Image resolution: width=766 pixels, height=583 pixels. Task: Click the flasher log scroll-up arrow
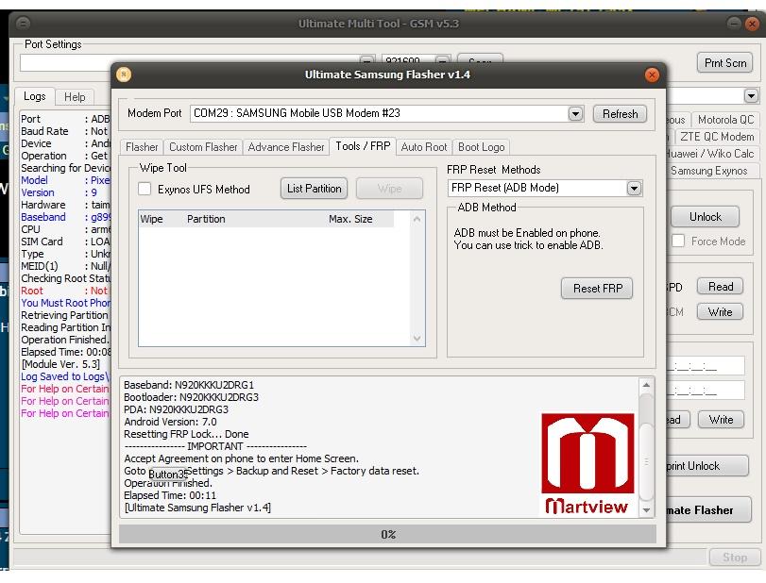pyautogui.click(x=646, y=385)
